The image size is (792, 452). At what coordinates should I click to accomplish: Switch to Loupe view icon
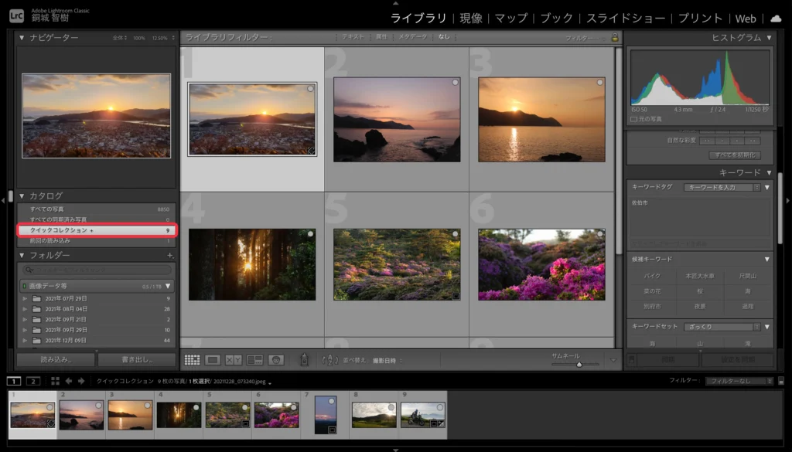click(x=213, y=360)
